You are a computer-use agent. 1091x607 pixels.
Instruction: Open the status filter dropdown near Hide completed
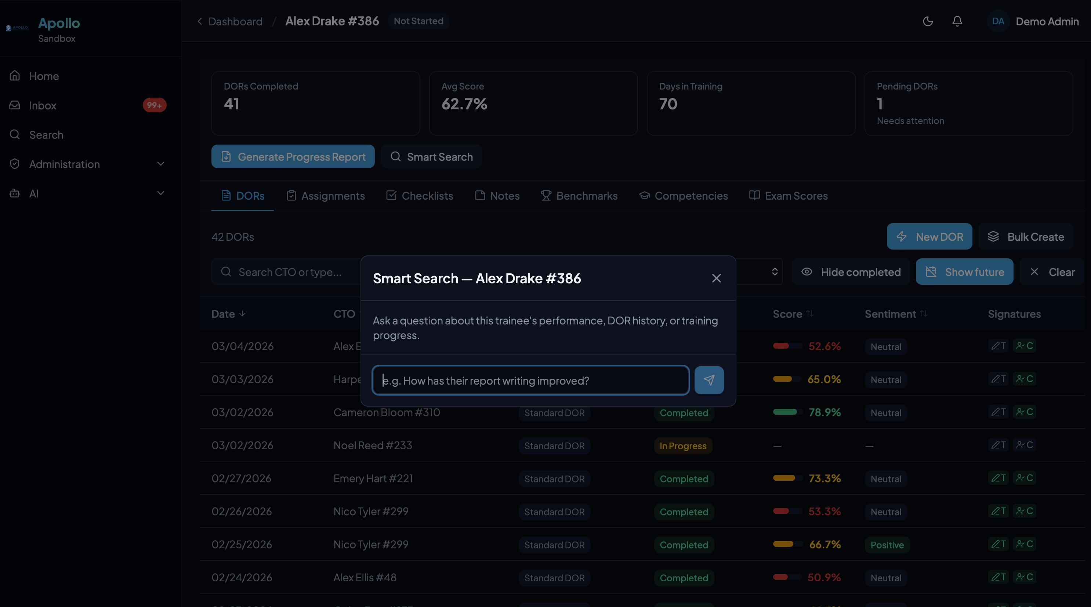pos(775,272)
